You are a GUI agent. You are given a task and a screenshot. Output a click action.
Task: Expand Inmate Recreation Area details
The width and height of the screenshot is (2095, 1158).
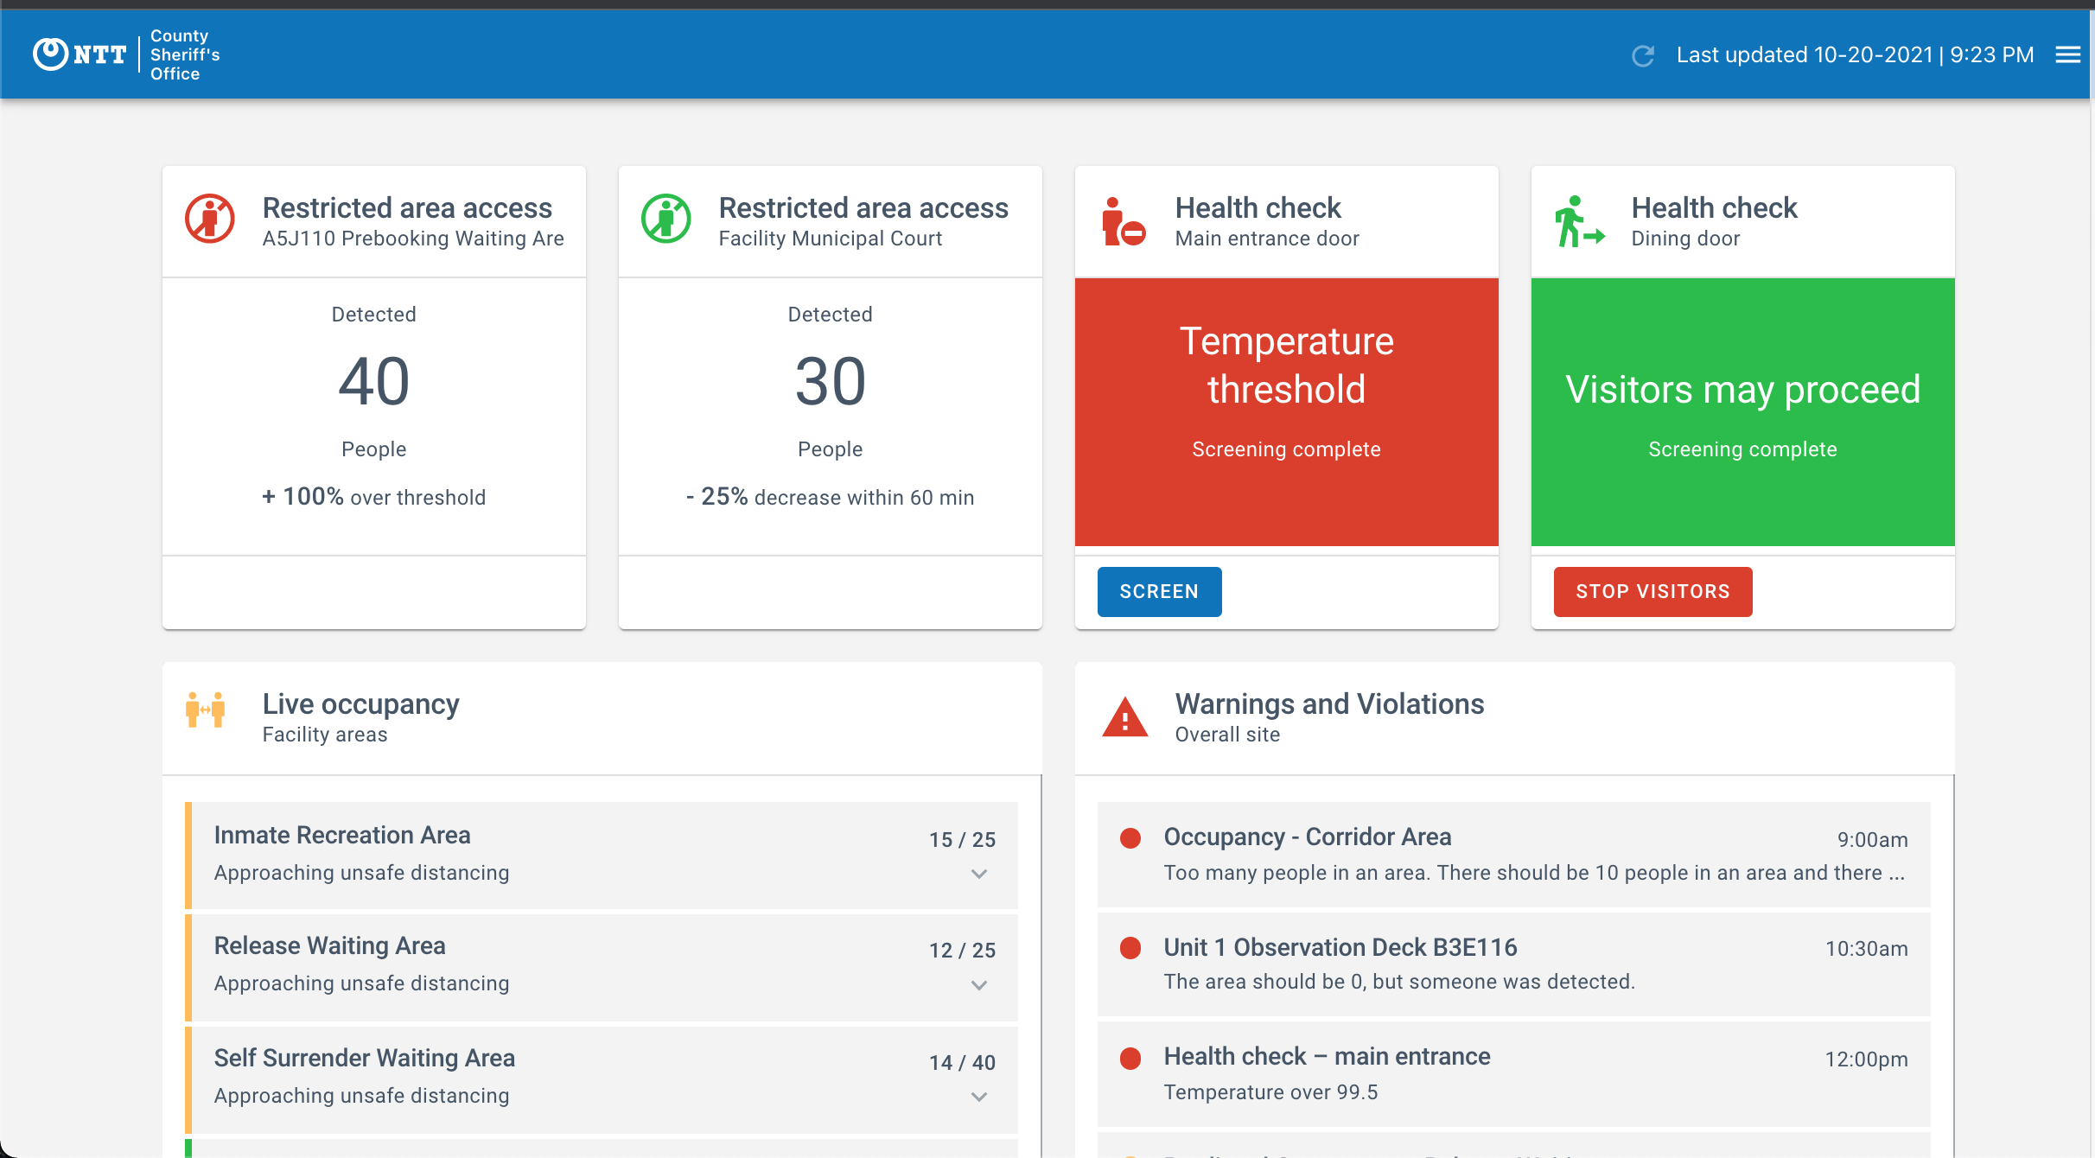(978, 874)
